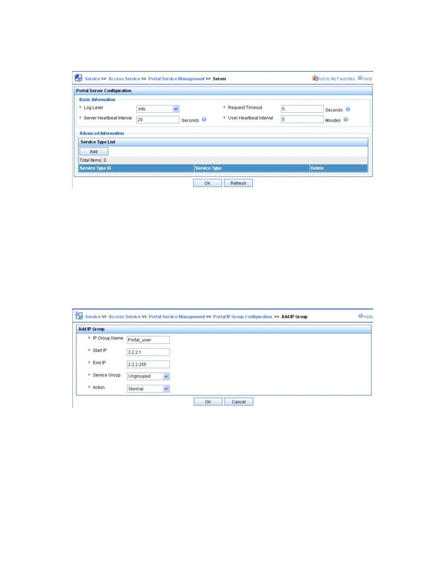Open the Action dropdown set to Normal
Viewport: 421px width, 571px height.
click(148, 389)
